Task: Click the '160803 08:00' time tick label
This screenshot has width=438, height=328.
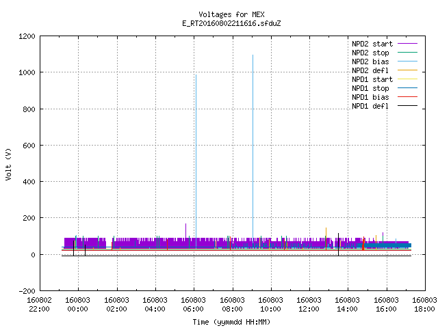Action: tap(232, 305)
